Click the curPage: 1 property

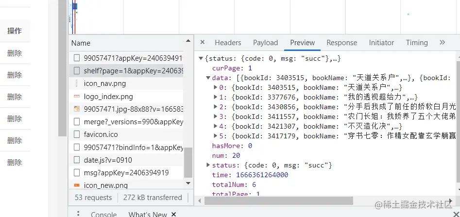[x=232, y=68]
